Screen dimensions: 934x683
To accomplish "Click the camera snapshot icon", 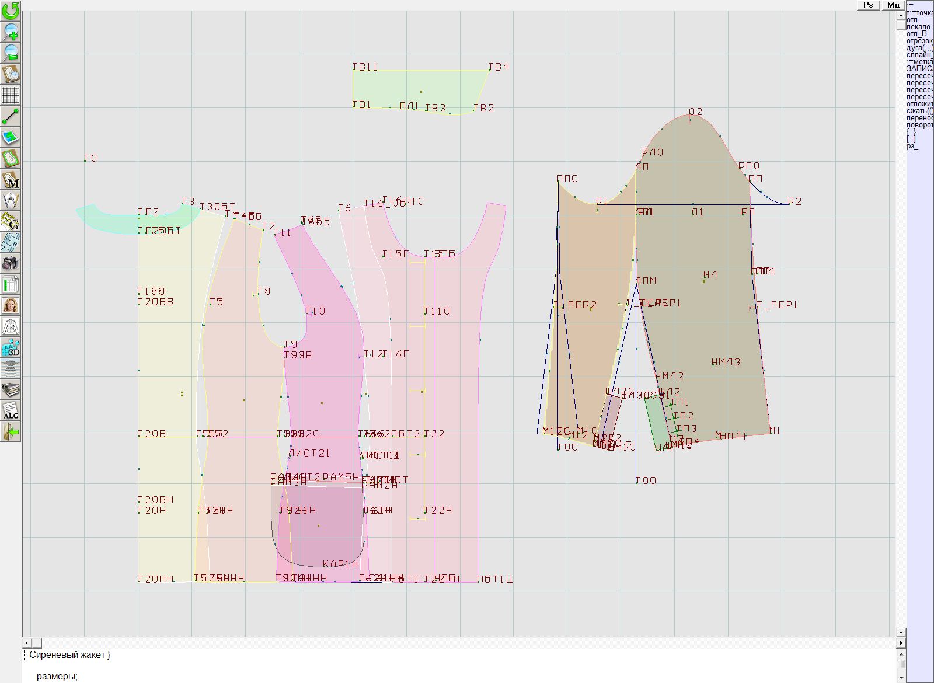I will coord(11,263).
